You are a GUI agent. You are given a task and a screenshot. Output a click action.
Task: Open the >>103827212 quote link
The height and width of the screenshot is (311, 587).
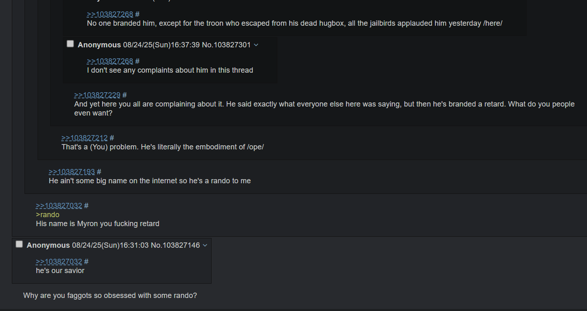[x=85, y=138]
